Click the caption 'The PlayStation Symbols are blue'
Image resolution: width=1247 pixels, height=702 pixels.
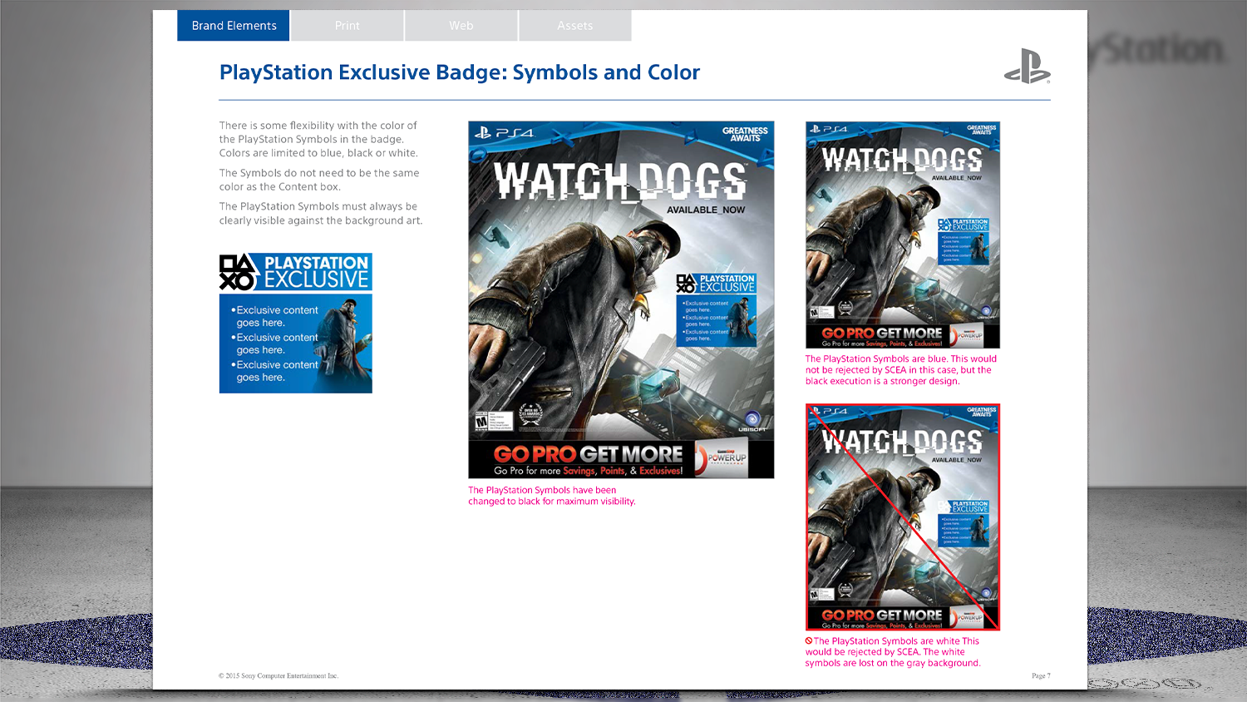pyautogui.click(x=900, y=370)
